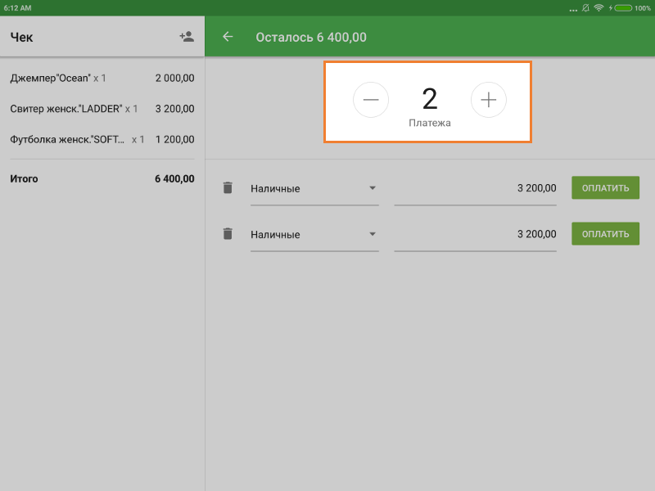The width and height of the screenshot is (655, 491).
Task: Open first payment type dropdown
Action: coord(314,189)
